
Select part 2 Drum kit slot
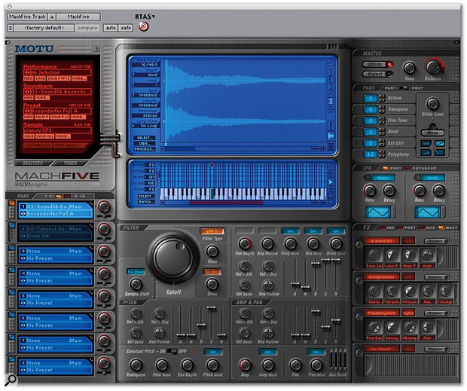(x=56, y=232)
